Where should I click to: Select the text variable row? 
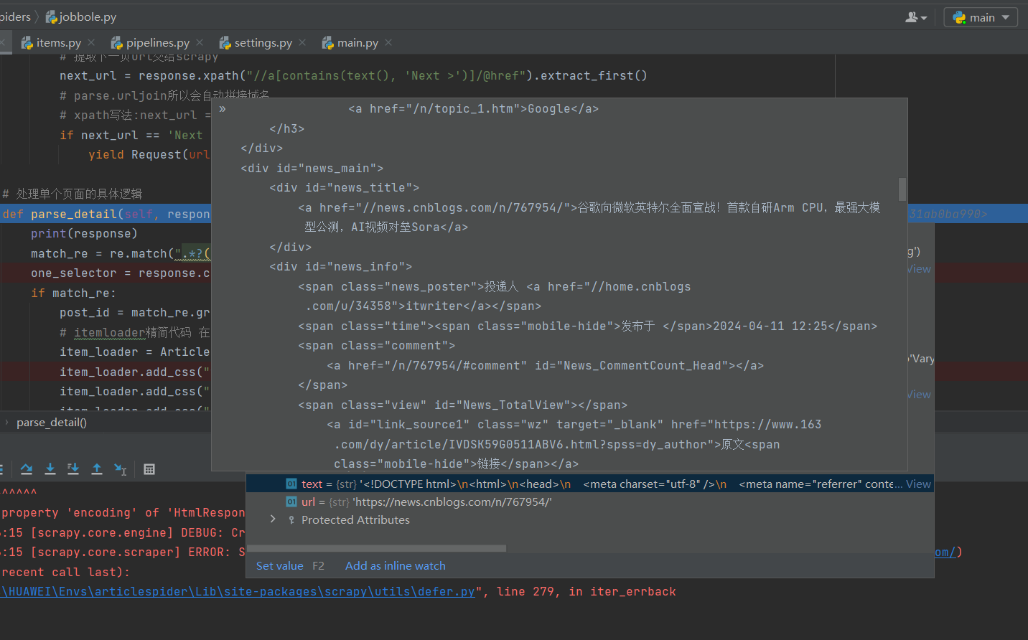589,484
